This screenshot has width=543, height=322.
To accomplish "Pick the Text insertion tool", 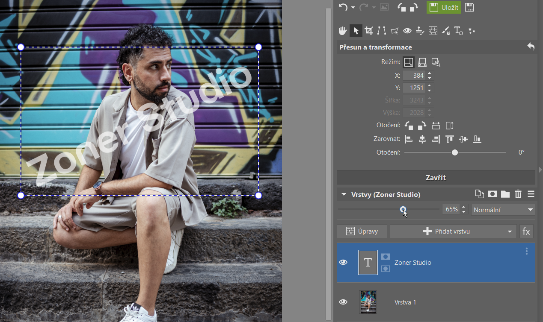I will (459, 31).
